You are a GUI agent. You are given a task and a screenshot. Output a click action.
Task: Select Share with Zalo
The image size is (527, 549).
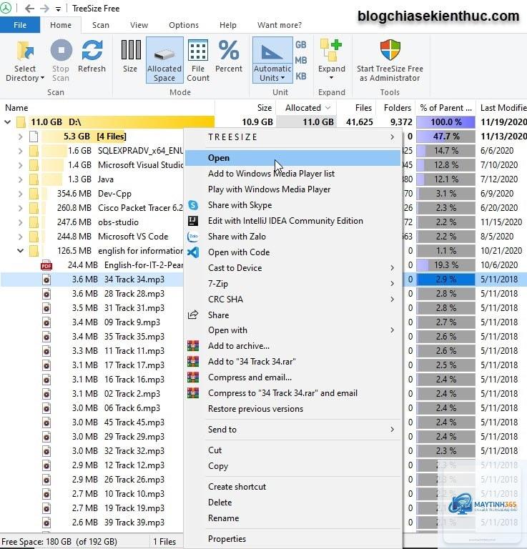coord(292,237)
